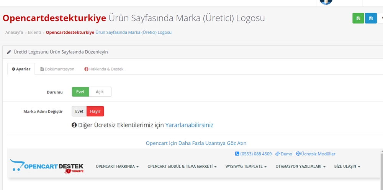Click the Durumu field label

(55, 92)
